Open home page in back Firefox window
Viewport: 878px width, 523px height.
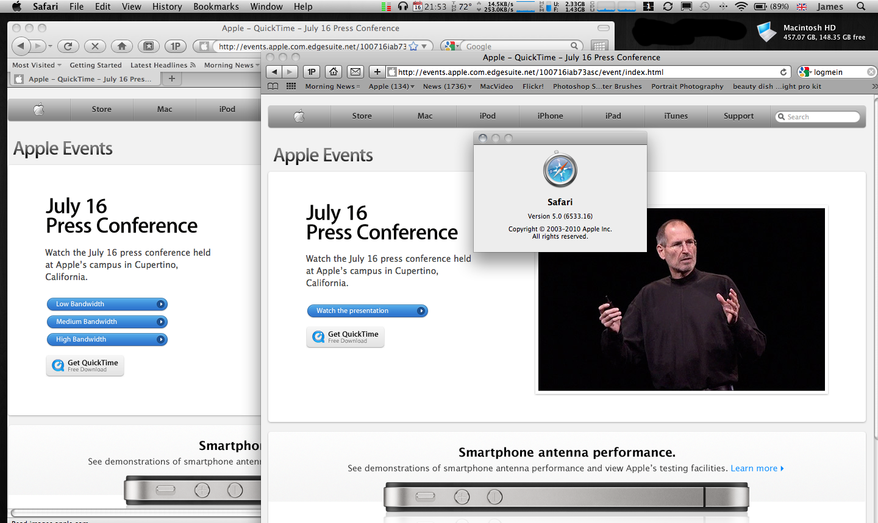(122, 46)
